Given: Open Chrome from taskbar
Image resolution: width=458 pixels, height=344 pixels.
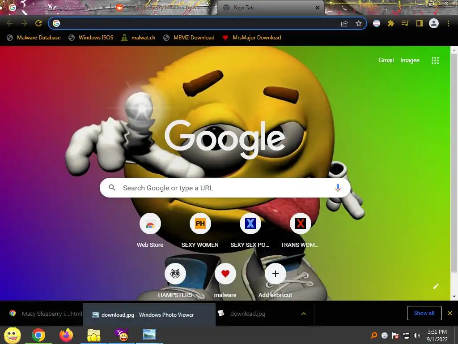Looking at the screenshot, I should (x=38, y=335).
